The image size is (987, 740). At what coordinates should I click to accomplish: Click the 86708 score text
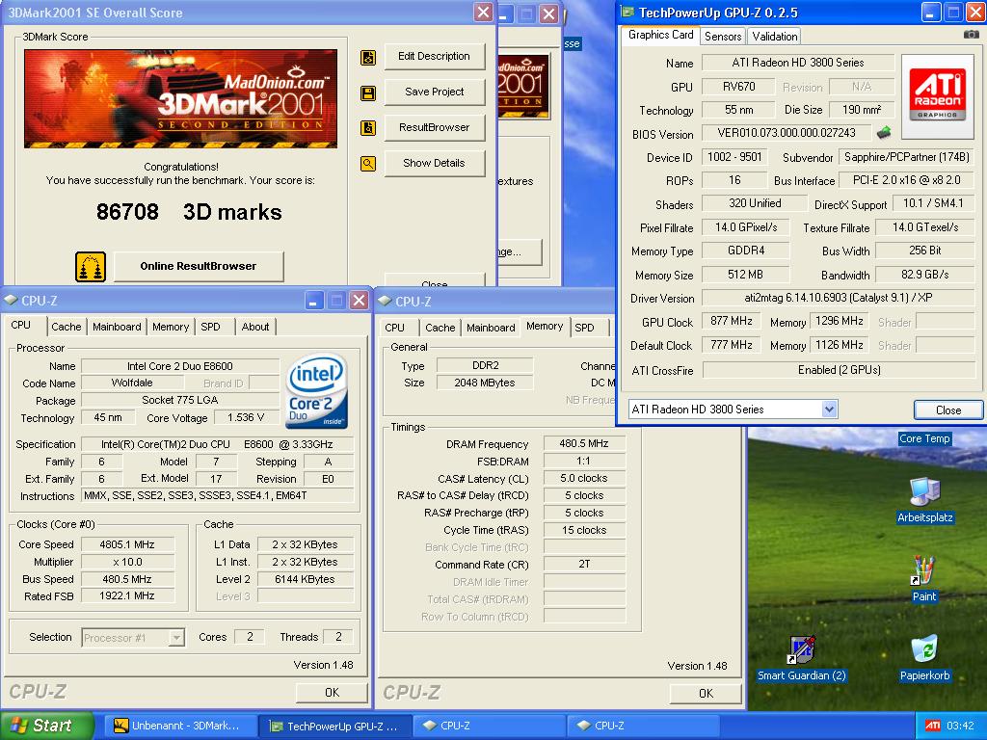click(x=128, y=212)
